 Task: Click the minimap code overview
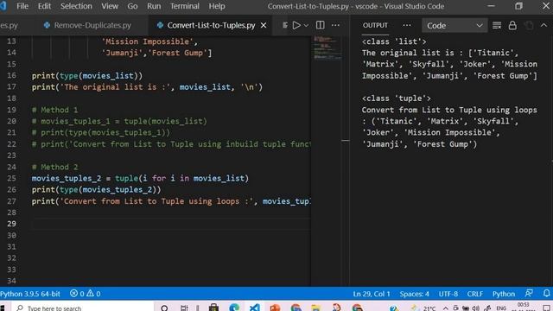click(x=327, y=48)
